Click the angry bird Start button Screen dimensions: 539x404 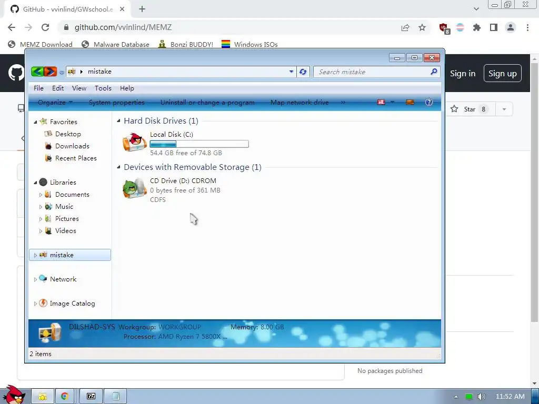14,395
